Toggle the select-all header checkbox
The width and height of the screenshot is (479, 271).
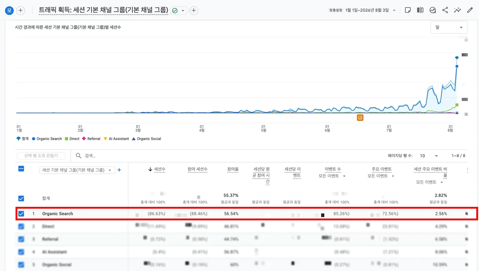point(21,169)
